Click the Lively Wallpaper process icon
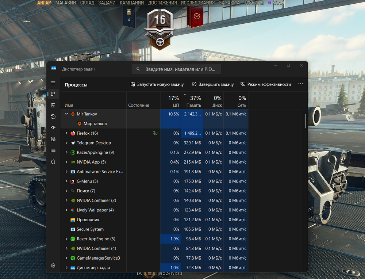This screenshot has width=365, height=279. click(73, 210)
